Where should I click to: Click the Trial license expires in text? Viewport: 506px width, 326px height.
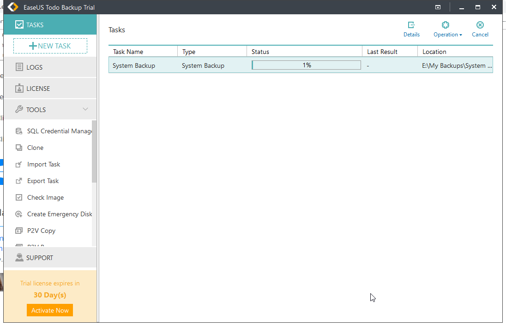pyautogui.click(x=50, y=283)
